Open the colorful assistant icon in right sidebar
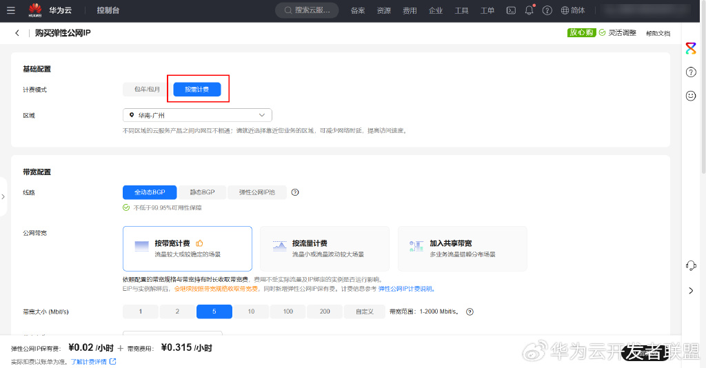This screenshot has height=368, width=706. coord(691,48)
